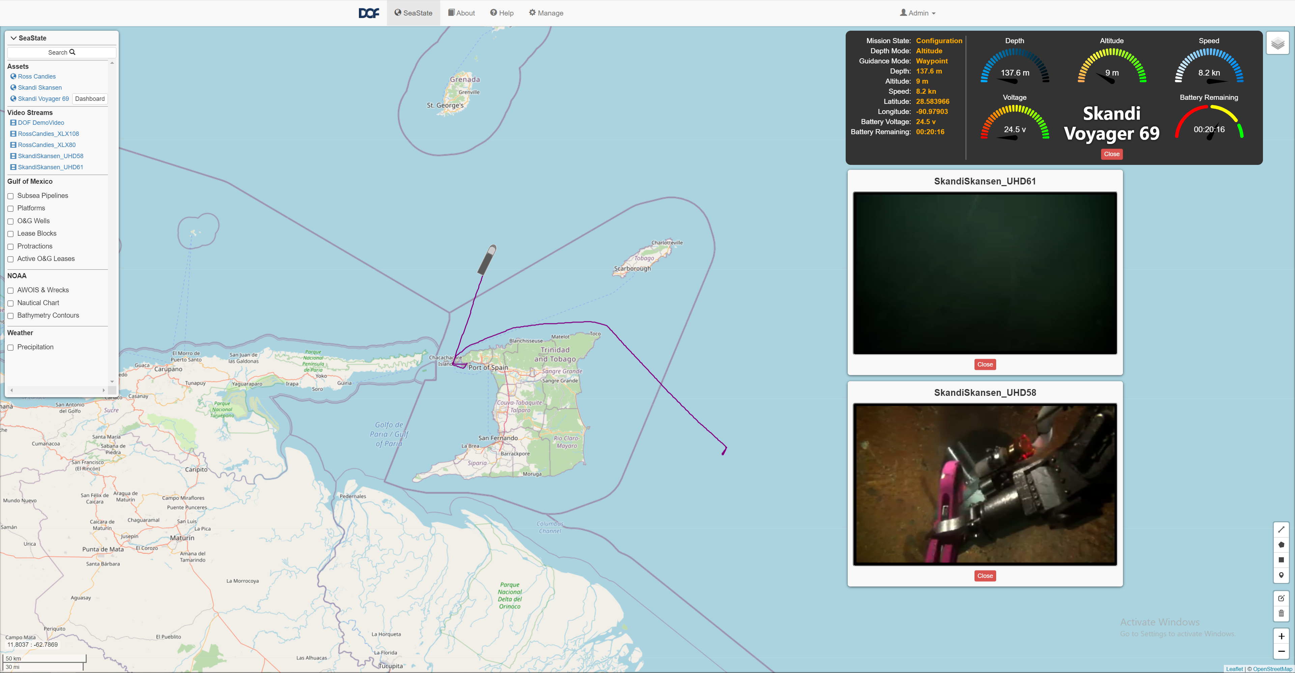Click the map layers control icon
Viewport: 1295px width, 673px height.
[x=1277, y=44]
